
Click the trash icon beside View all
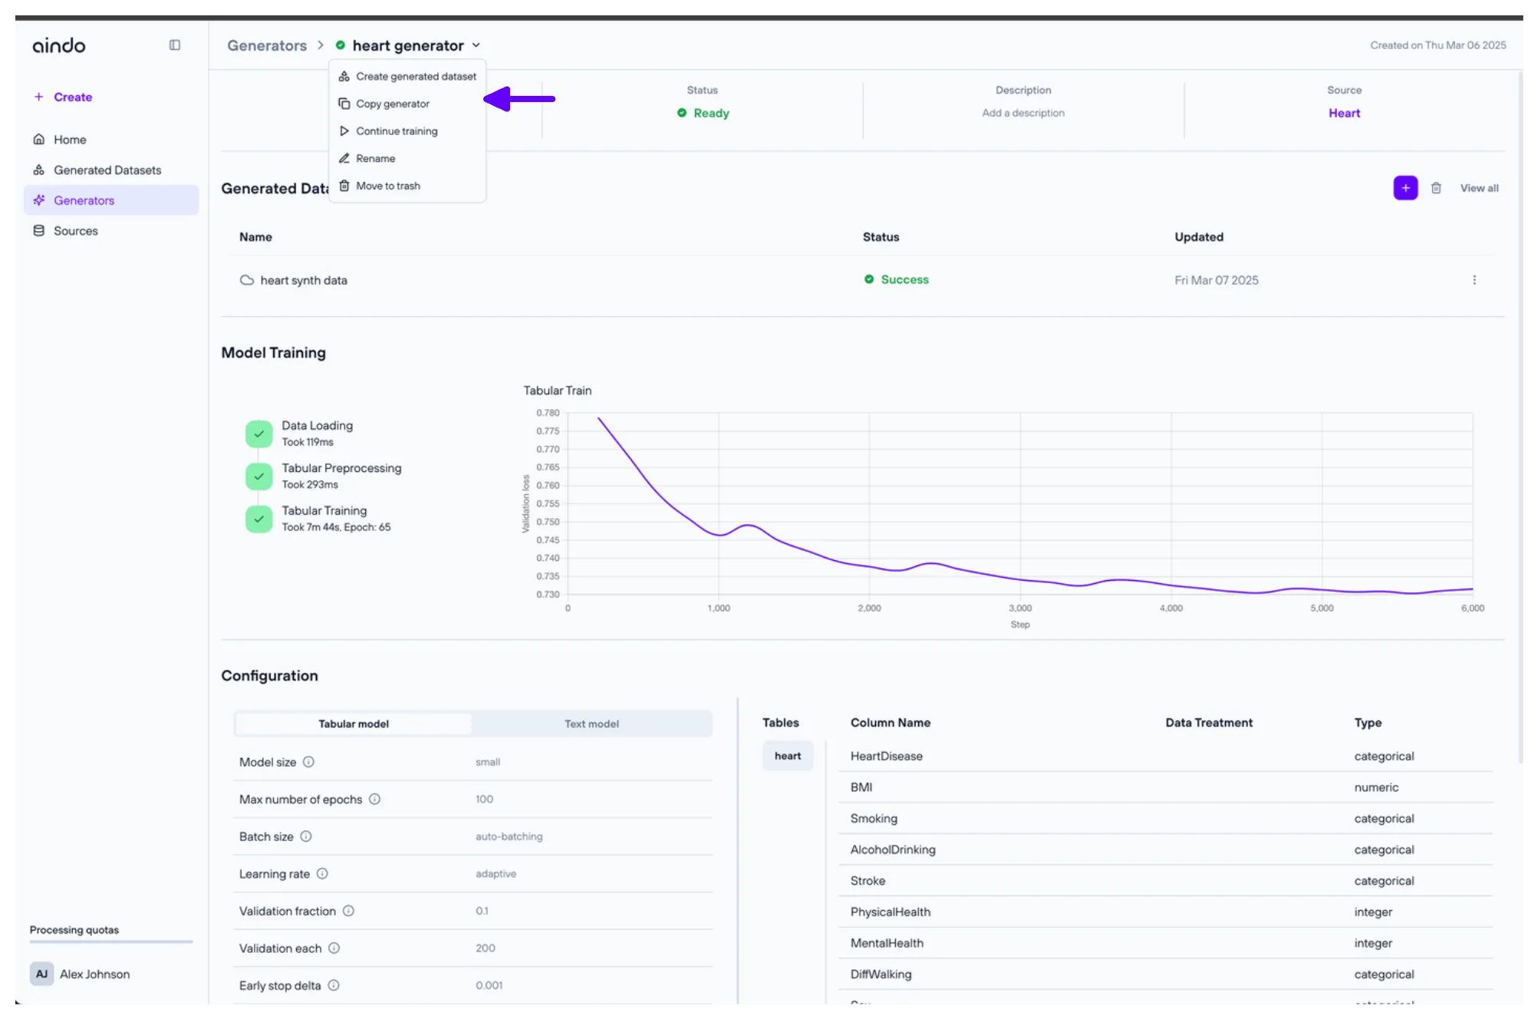click(x=1436, y=188)
